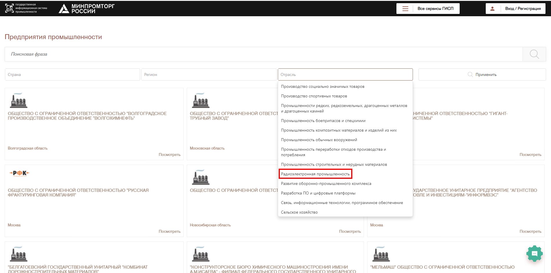551x273 pixels.
Task: Click factory icon of Белгатоевский комбинат card
Action: click(x=19, y=254)
